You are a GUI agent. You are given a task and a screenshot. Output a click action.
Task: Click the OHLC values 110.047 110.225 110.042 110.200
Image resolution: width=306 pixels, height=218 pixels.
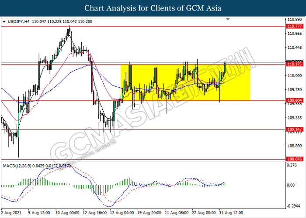(x=62, y=22)
